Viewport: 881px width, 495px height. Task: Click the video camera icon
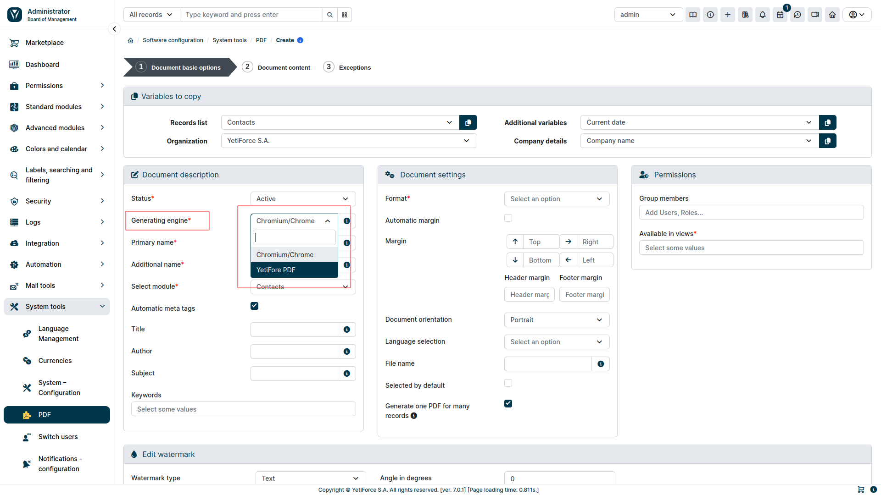coord(815,15)
